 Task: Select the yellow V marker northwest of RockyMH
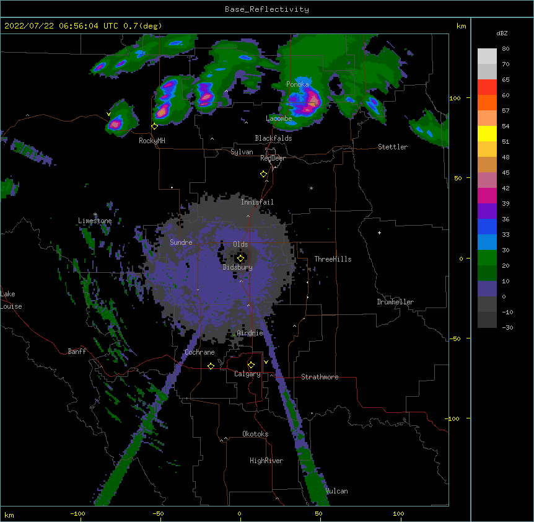point(108,114)
